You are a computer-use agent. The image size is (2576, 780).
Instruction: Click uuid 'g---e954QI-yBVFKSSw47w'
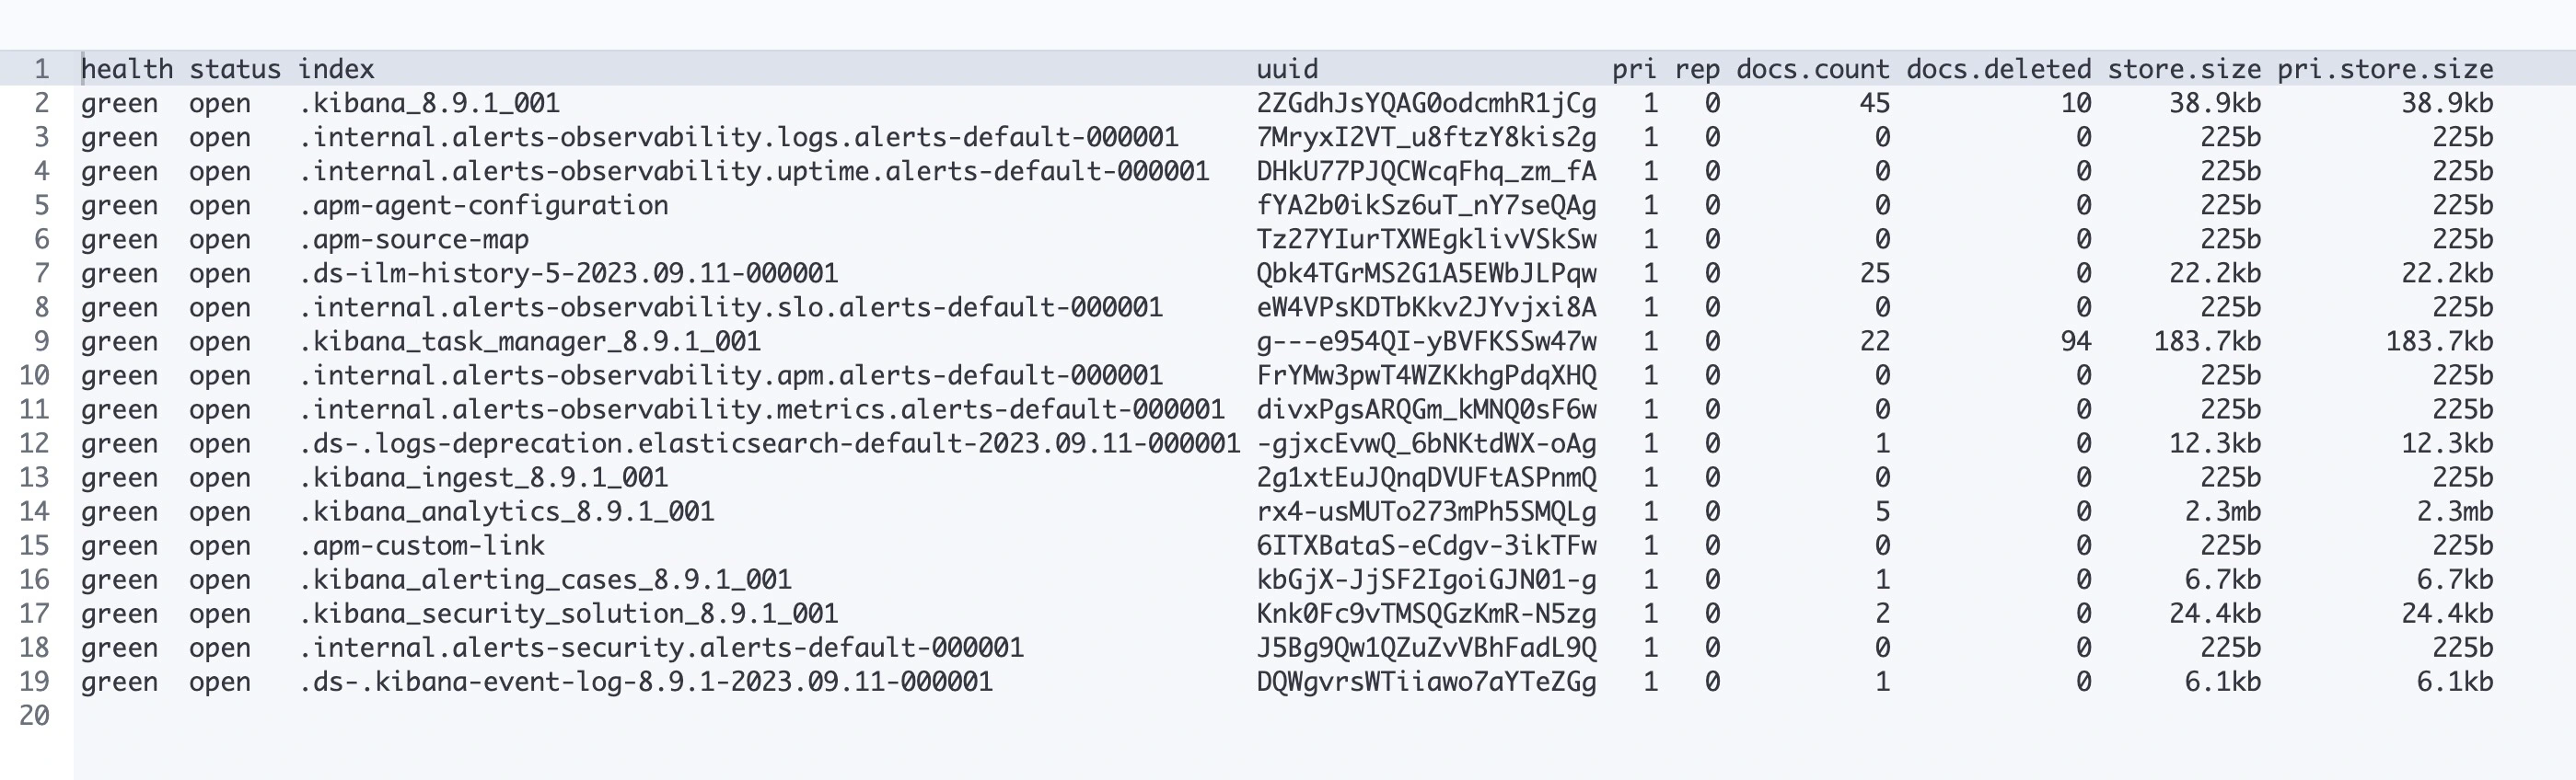1426,341
